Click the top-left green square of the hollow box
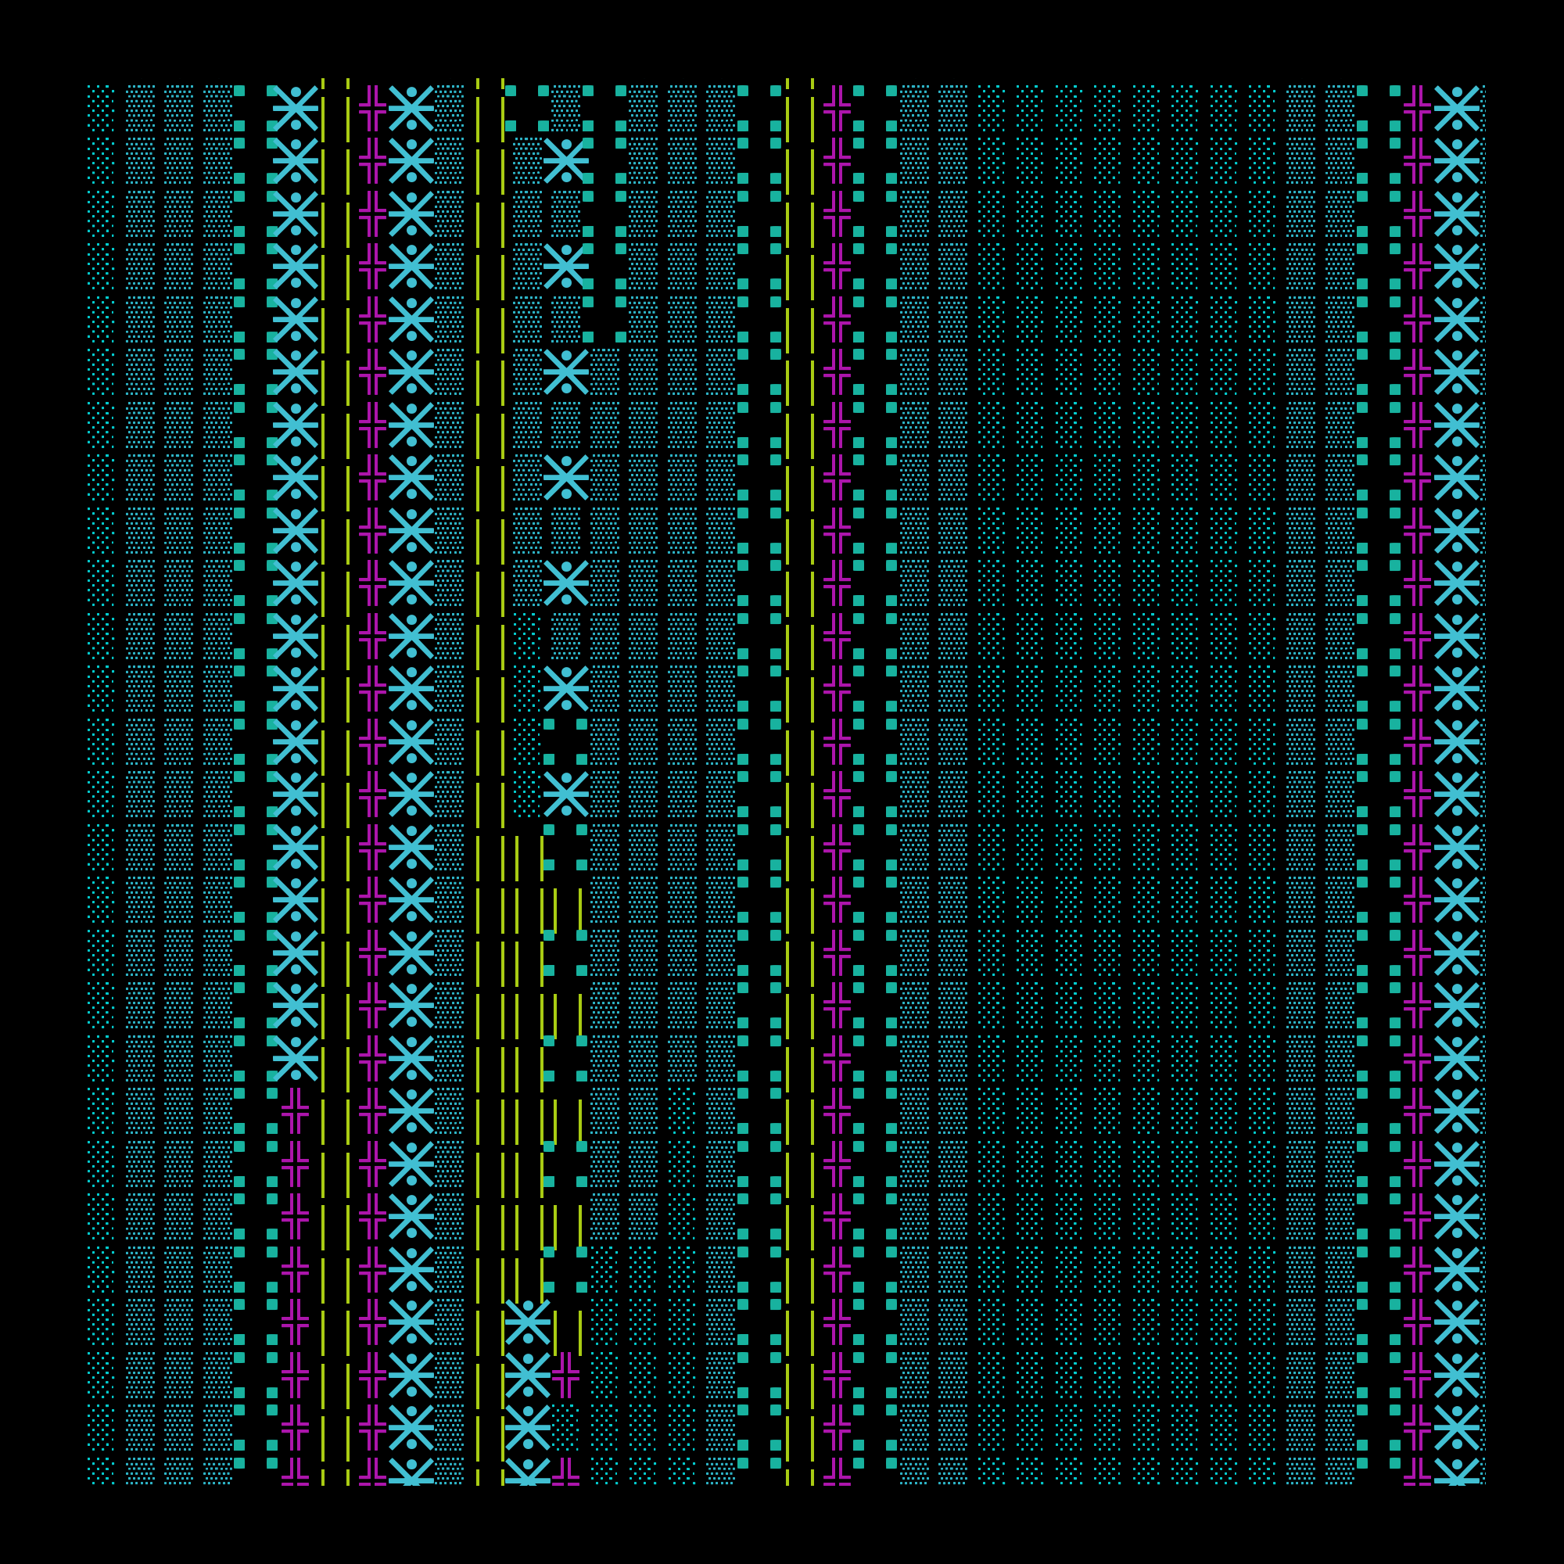Image resolution: width=1564 pixels, height=1564 pixels. pos(511,91)
